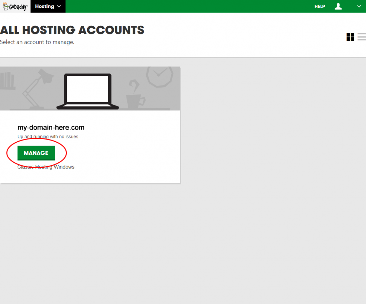Click the user account icon
Screen dimensions: 366x304
point(338,6)
